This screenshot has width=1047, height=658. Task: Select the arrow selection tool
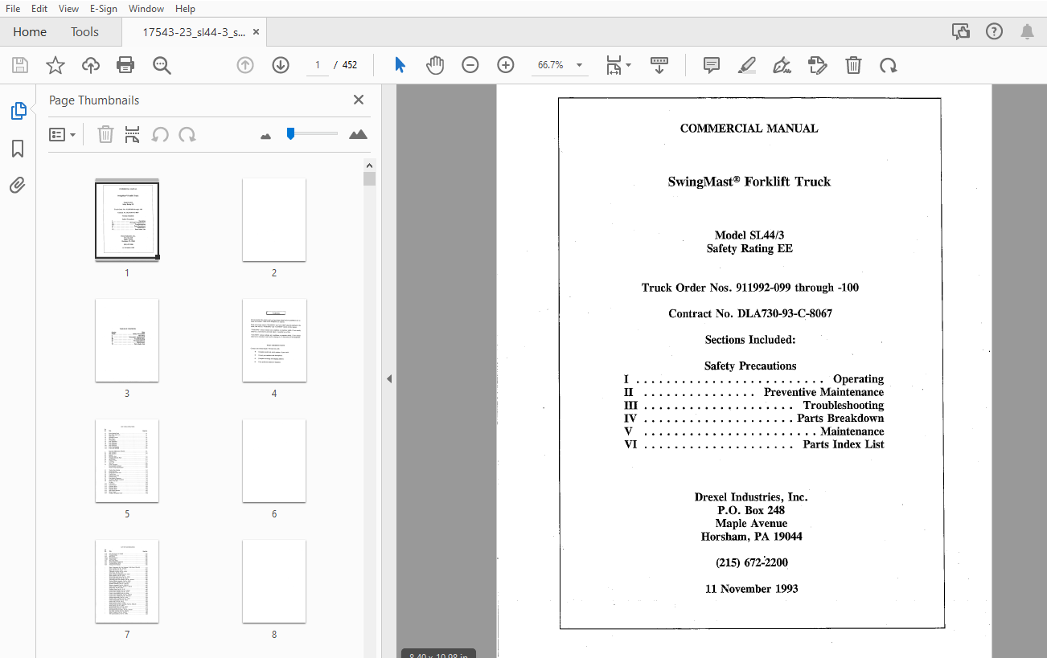point(400,65)
